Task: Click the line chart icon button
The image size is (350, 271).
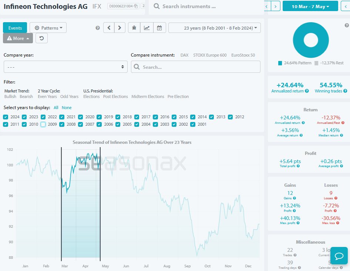Action: (x=147, y=28)
